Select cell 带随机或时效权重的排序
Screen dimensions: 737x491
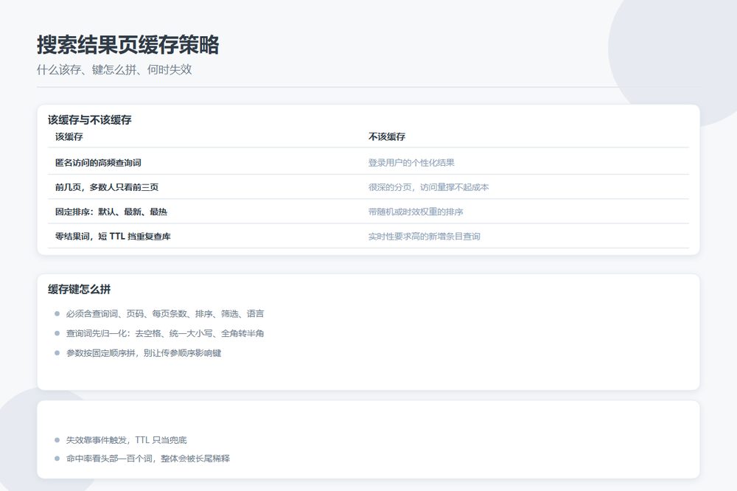[x=416, y=212]
